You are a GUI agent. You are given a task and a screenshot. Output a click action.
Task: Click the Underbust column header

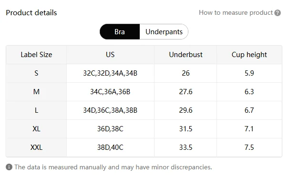click(x=186, y=55)
